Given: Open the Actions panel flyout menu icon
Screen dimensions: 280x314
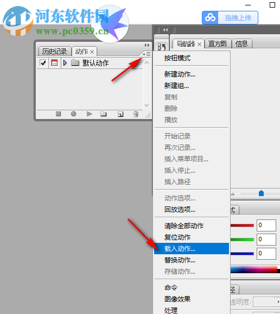Looking at the screenshot, I should [147, 54].
